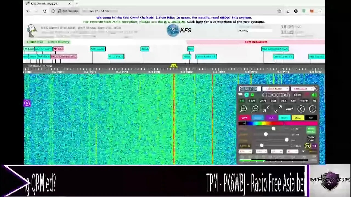
Task: Click the purple play icon on waterfall left edge
Action: pos(27,103)
